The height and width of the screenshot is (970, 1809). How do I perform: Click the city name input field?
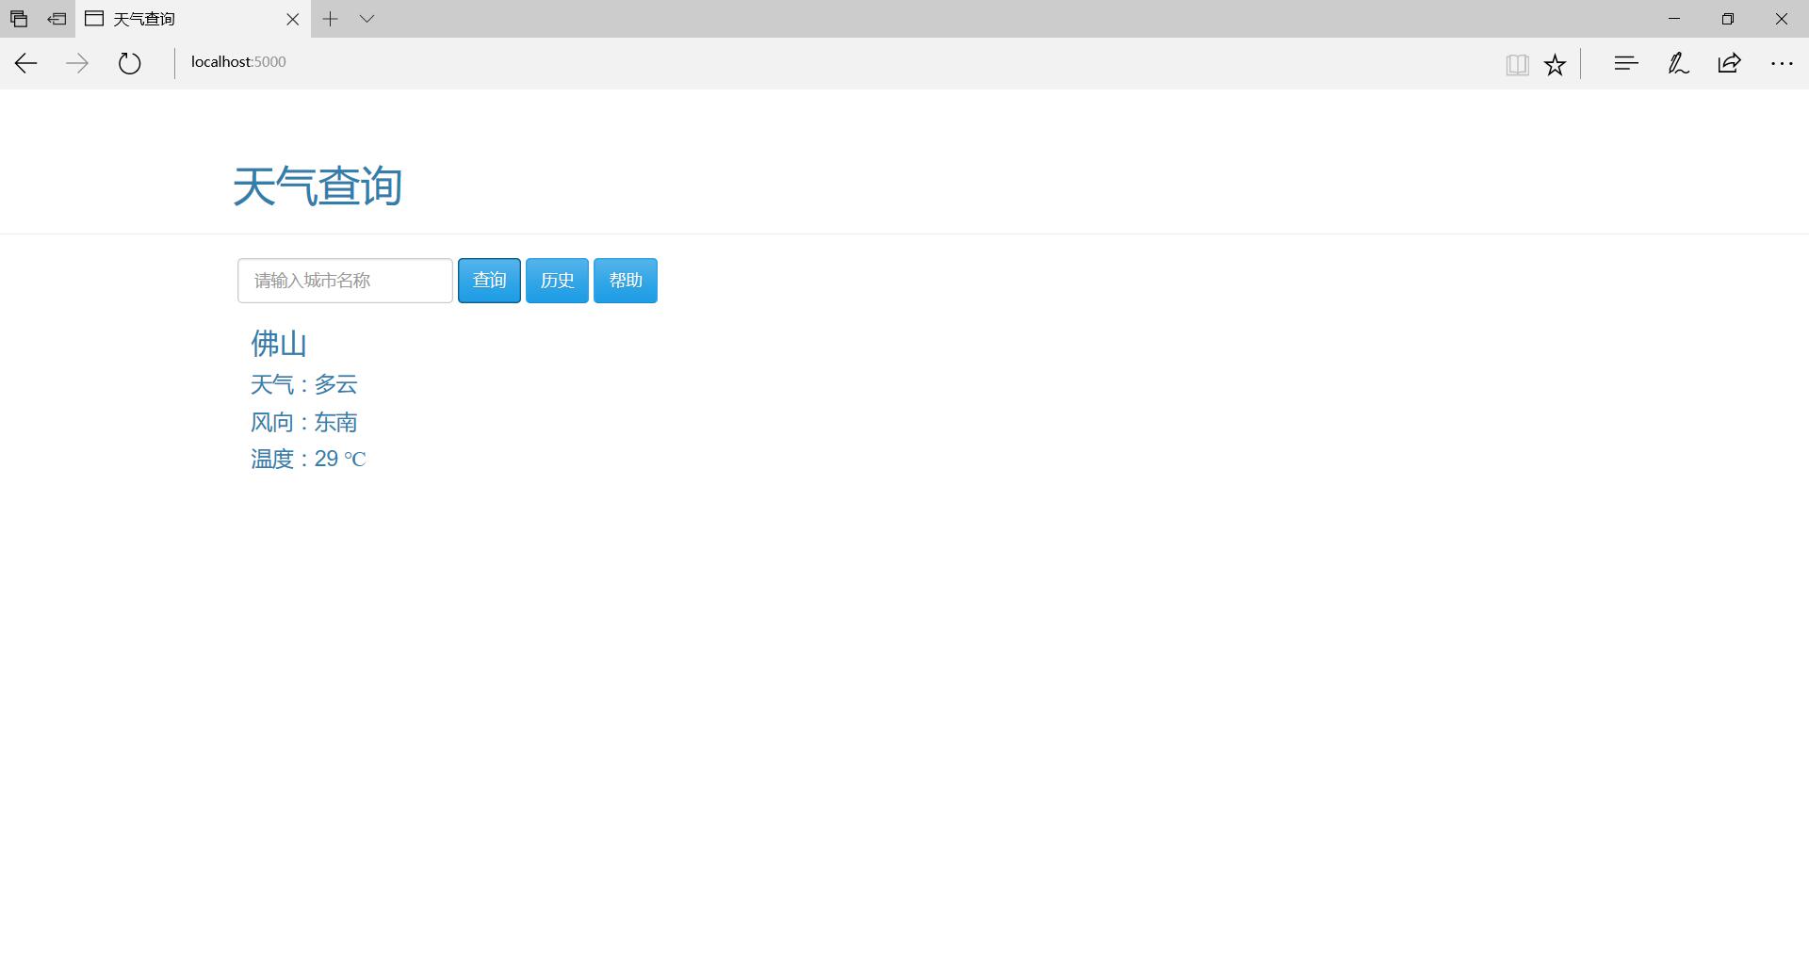pyautogui.click(x=345, y=281)
